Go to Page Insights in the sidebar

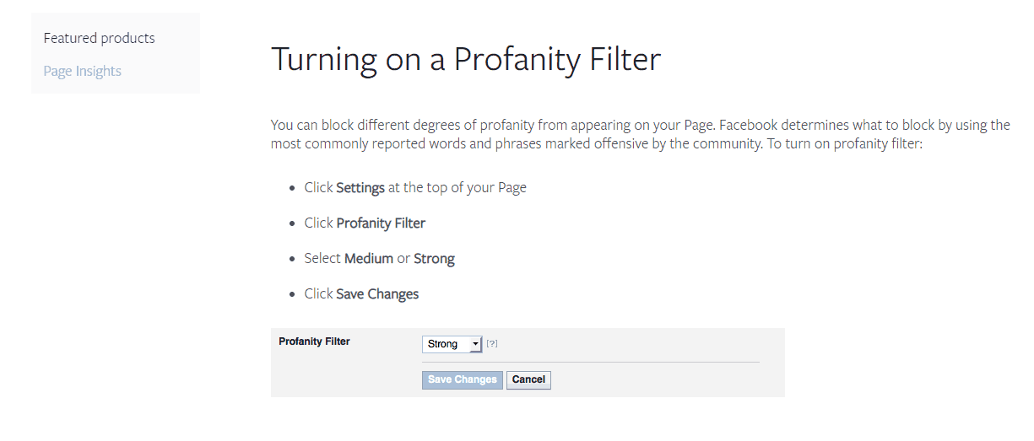point(83,71)
